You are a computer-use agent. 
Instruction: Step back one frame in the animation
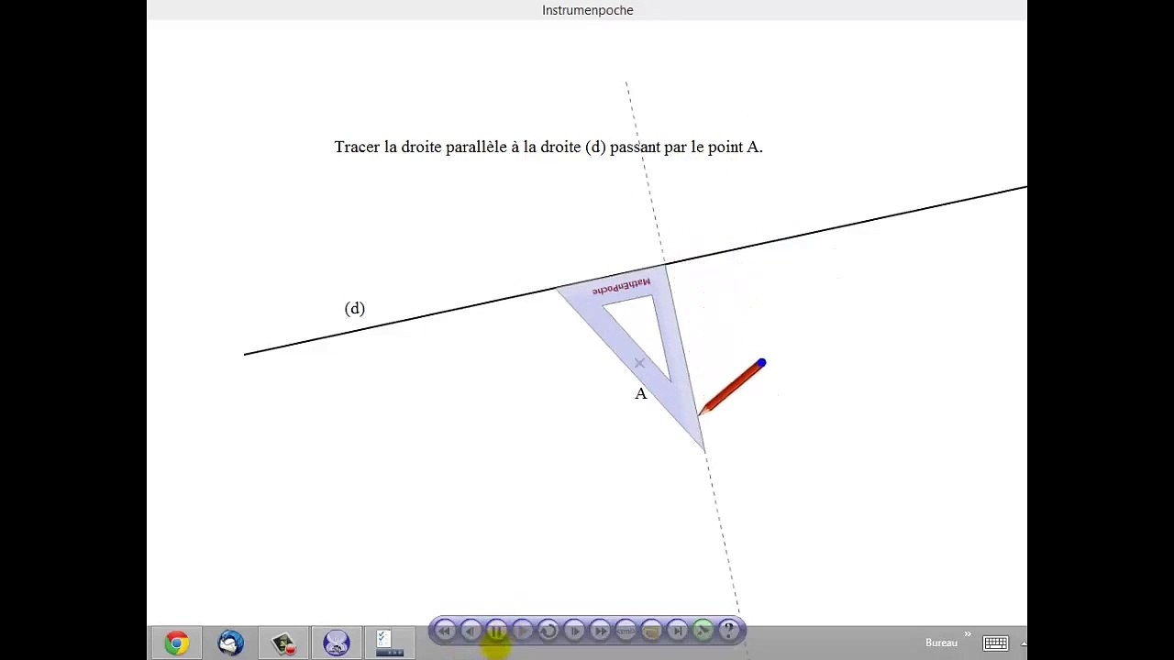point(471,631)
